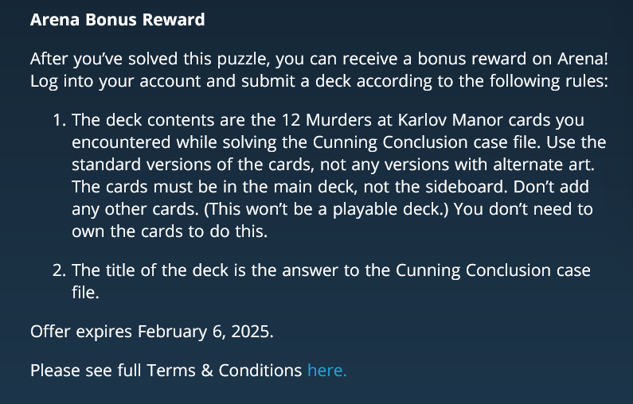Open the Terms & Conditions "here." link
The height and width of the screenshot is (404, 633).
(327, 370)
